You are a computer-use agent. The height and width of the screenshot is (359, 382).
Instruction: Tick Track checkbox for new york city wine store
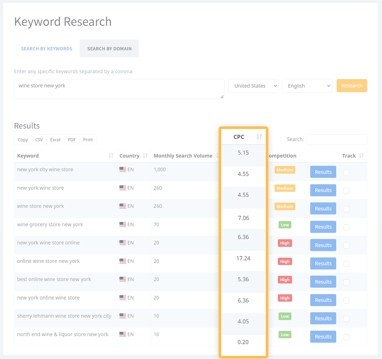(346, 172)
